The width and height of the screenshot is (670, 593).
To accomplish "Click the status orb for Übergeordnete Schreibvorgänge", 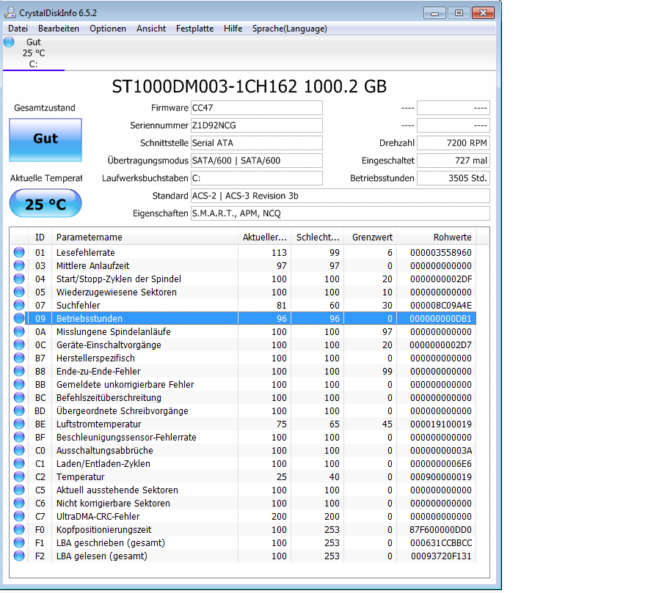I will coord(19,410).
